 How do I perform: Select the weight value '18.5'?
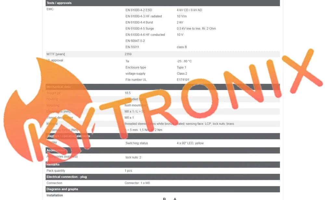tap(127, 93)
